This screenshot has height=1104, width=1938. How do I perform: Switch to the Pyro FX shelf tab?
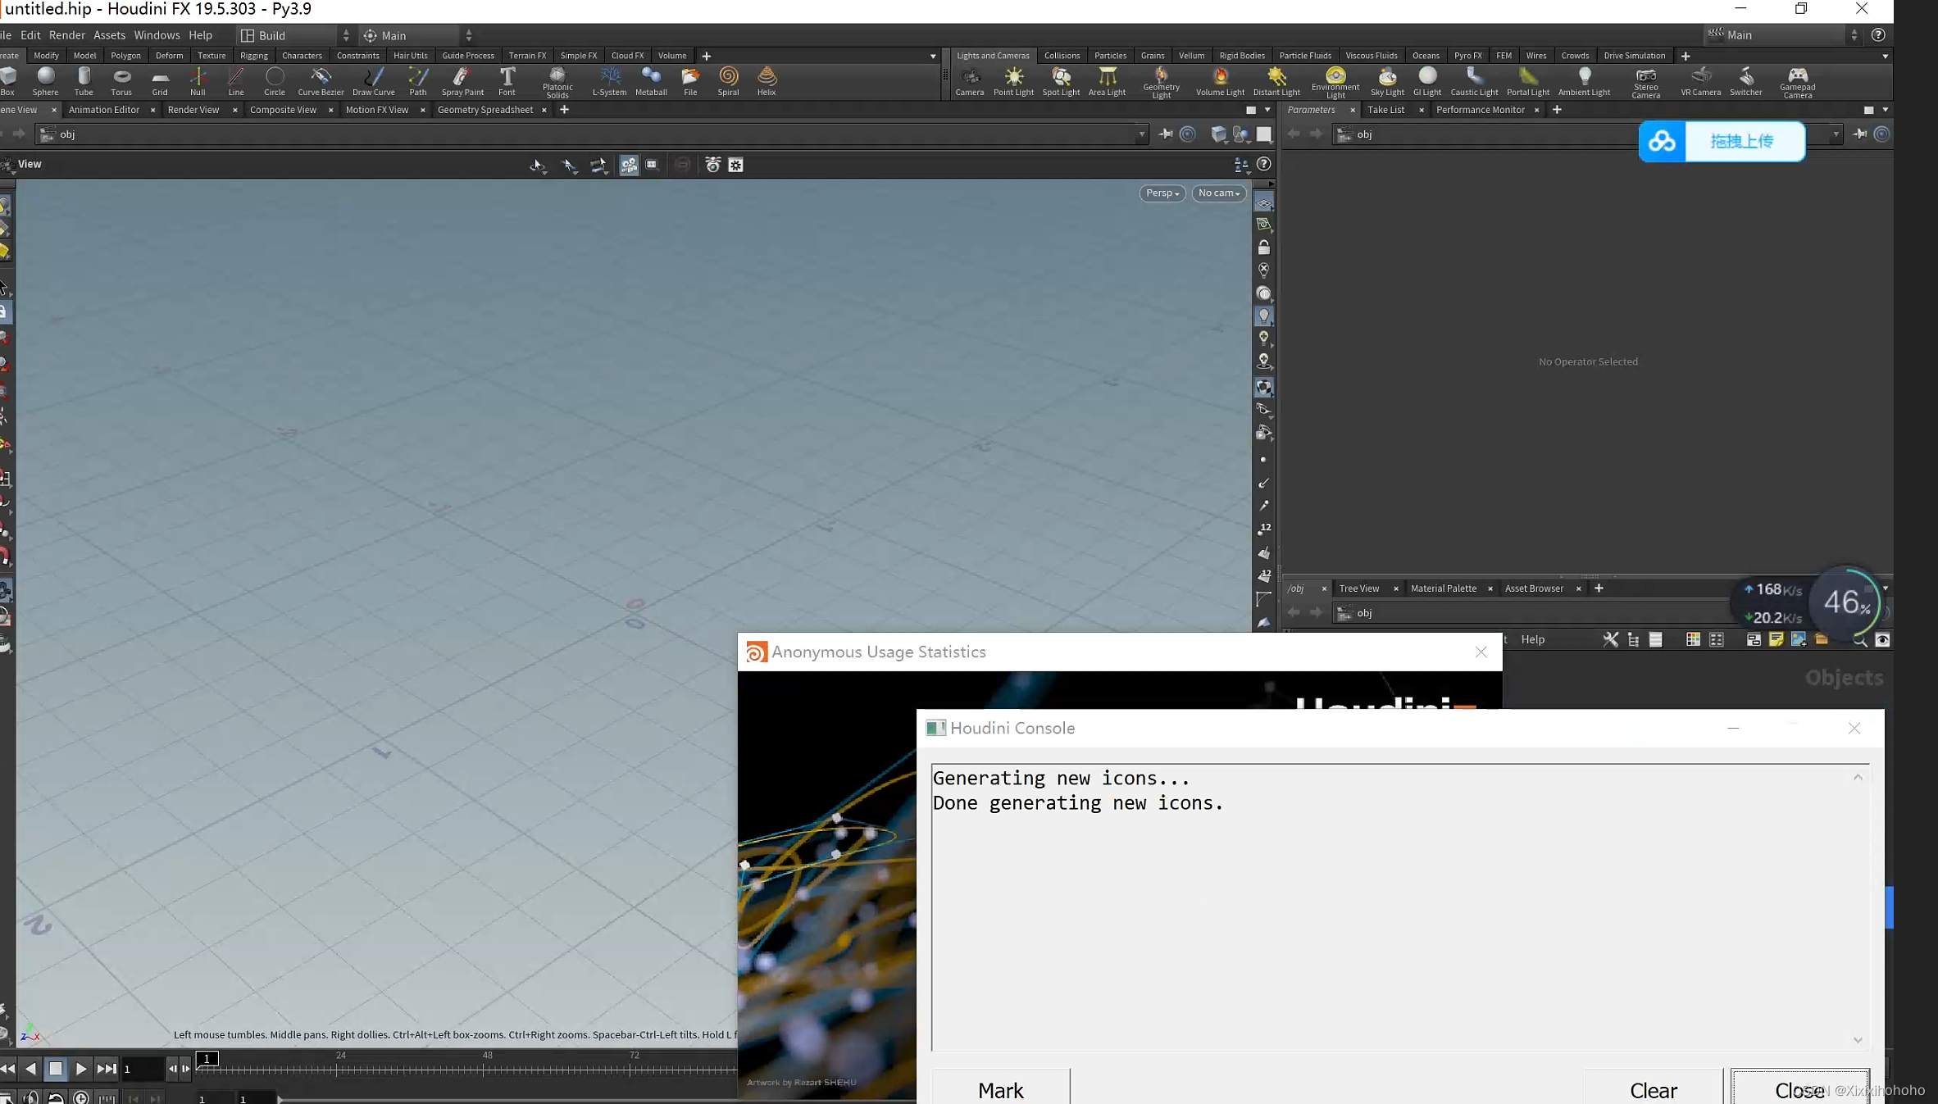1467,55
